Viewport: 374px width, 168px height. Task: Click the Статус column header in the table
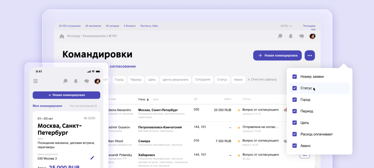pos(246,99)
